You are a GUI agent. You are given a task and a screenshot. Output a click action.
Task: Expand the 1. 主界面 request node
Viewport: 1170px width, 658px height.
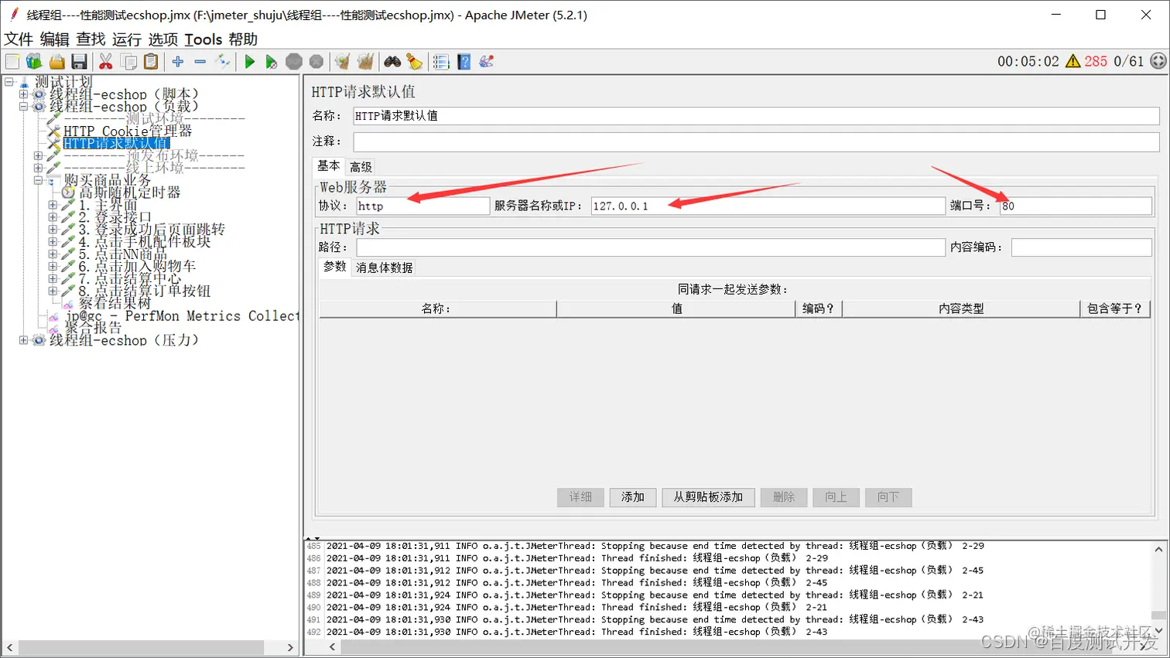point(53,205)
